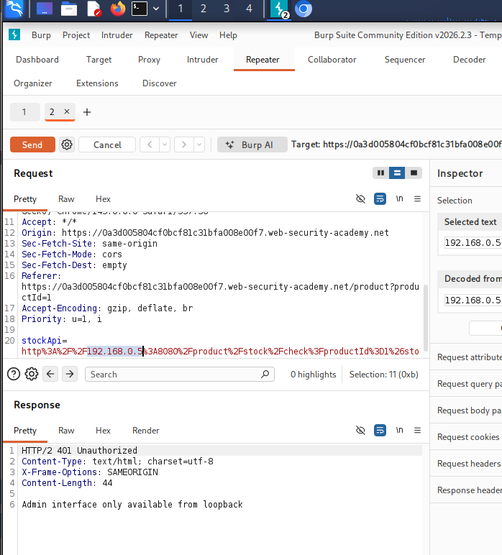Open the desktop shortcut icon in taskbar

pyautogui.click(x=45, y=9)
